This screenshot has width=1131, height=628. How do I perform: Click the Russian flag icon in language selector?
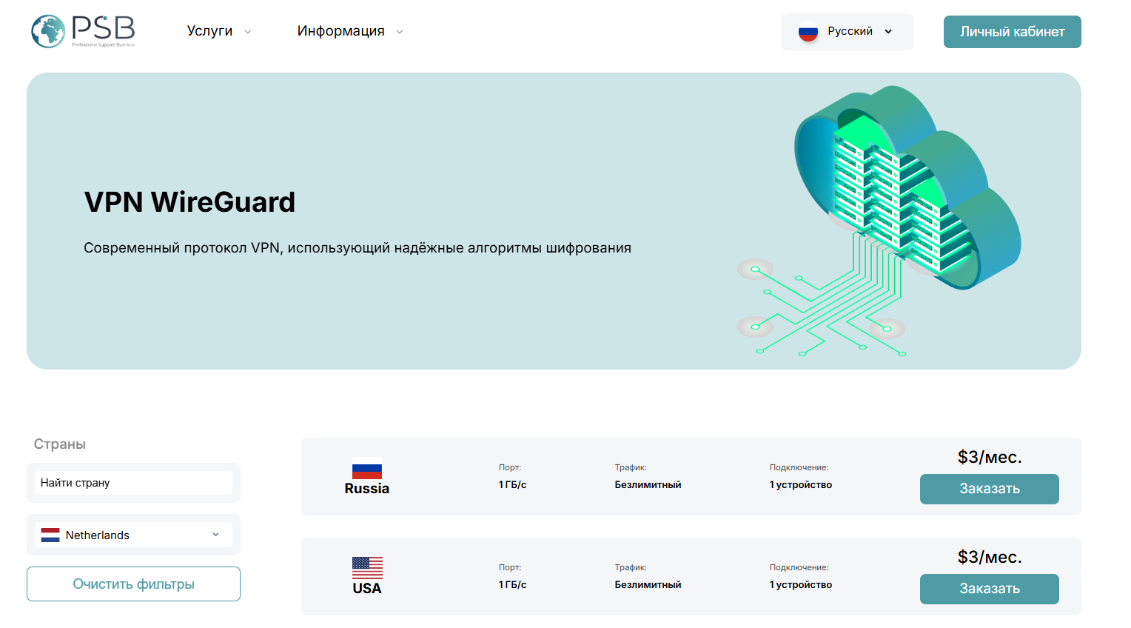pyautogui.click(x=808, y=33)
